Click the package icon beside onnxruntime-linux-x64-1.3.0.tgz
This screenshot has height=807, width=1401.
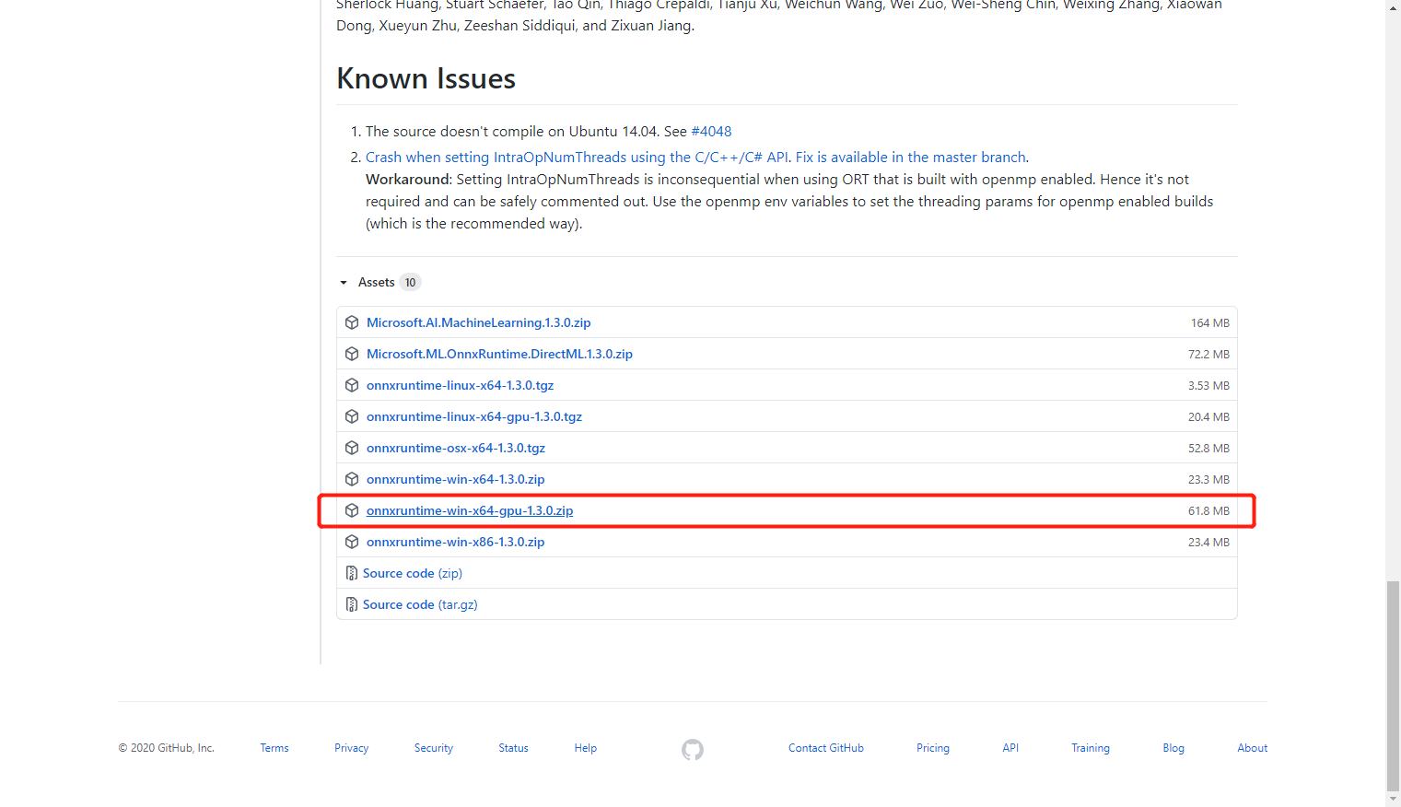pos(352,385)
